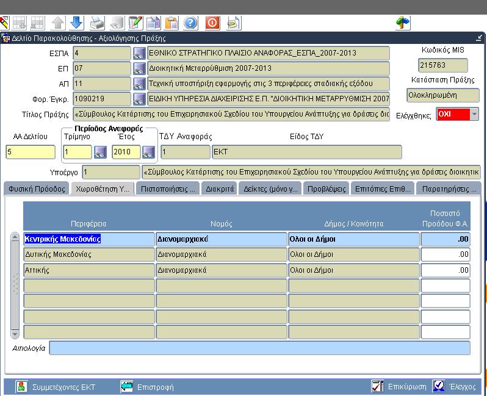Open the Διακριτά tab

[x=220, y=189]
